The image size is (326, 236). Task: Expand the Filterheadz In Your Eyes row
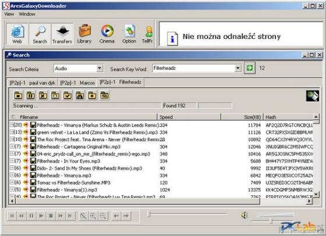click(x=12, y=160)
